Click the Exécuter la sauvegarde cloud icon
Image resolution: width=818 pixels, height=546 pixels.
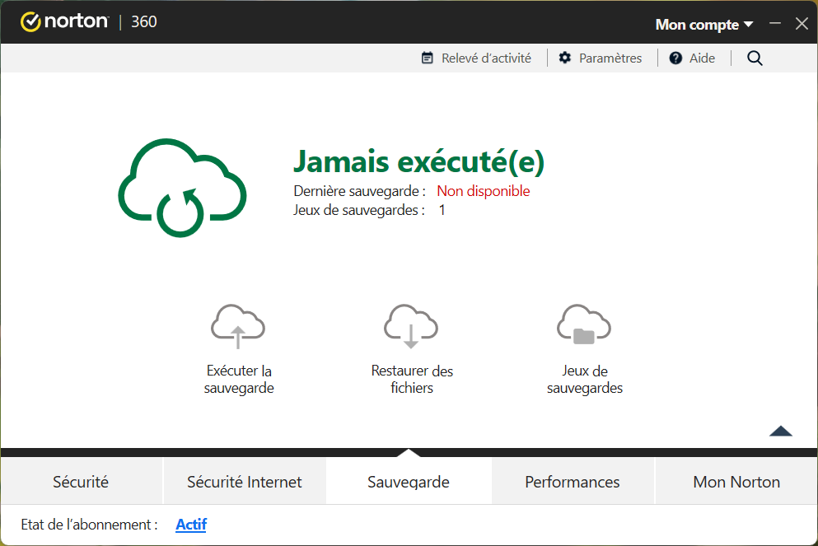[238, 326]
